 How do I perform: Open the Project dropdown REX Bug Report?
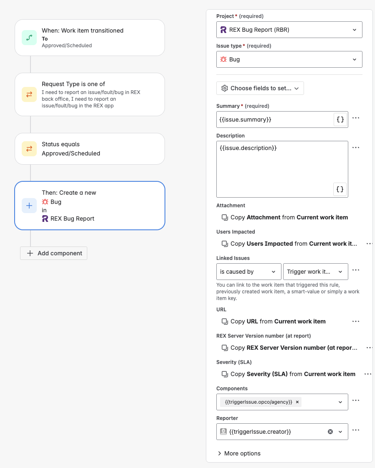[x=289, y=30]
